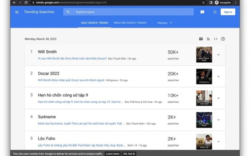Open the help question mark icon
The height and width of the screenshot is (156, 250).
pyautogui.click(x=223, y=39)
